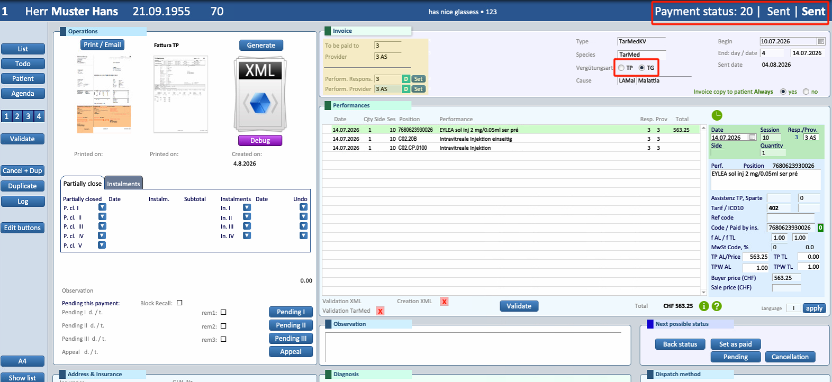832x382 pixels.
Task: Click performances list scroll-down arrow
Action: point(703,292)
